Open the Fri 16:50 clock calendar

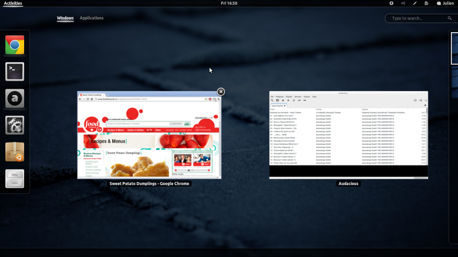[x=229, y=3]
